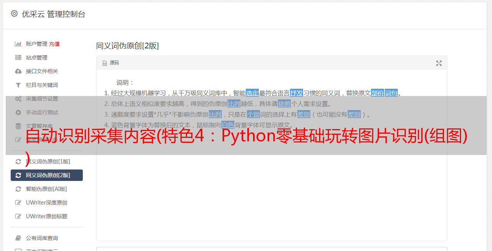Open 同义词伪原创[1版] menu item
Screen dimensions: 492x251
[47, 161]
